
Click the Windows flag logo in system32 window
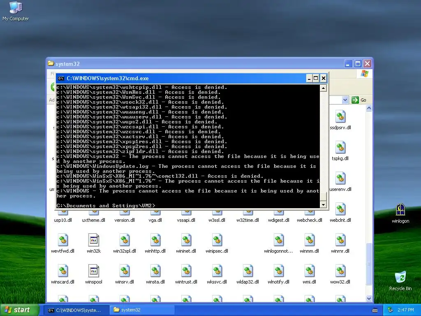tap(365, 74)
